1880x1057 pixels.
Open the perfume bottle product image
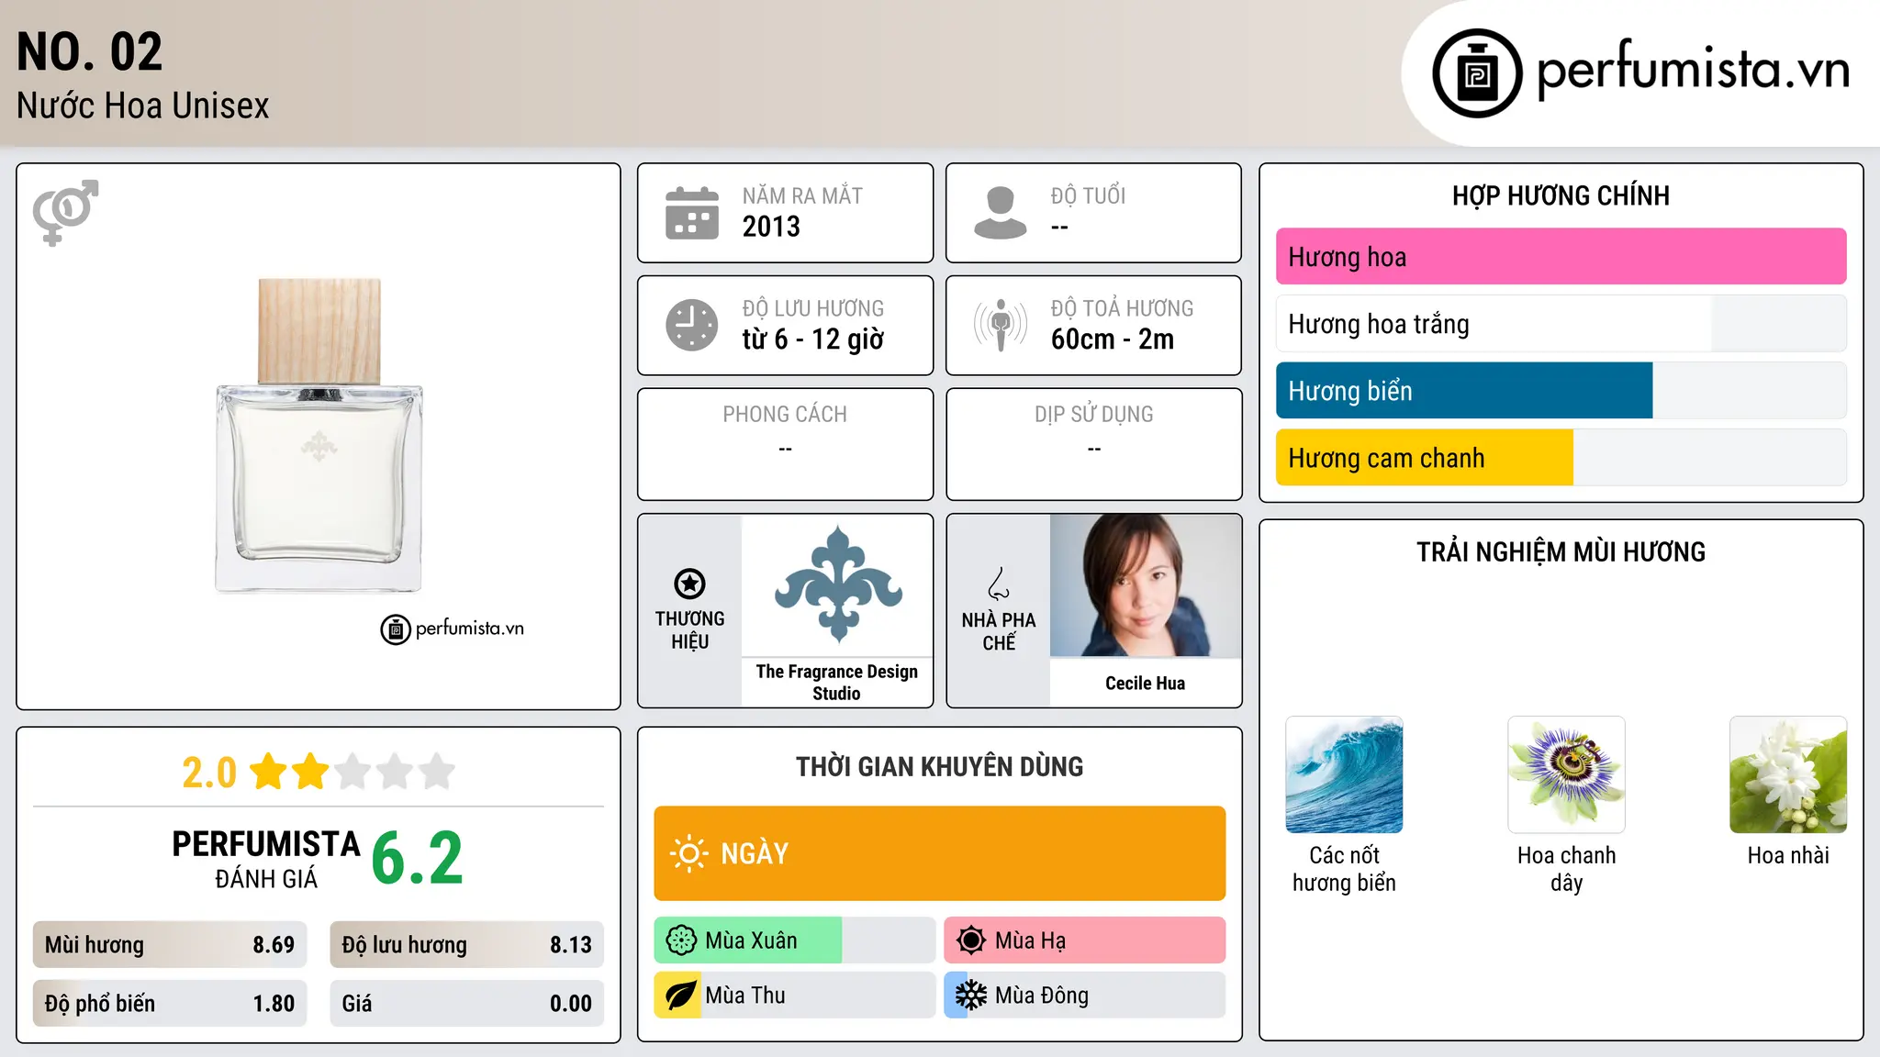coord(319,435)
